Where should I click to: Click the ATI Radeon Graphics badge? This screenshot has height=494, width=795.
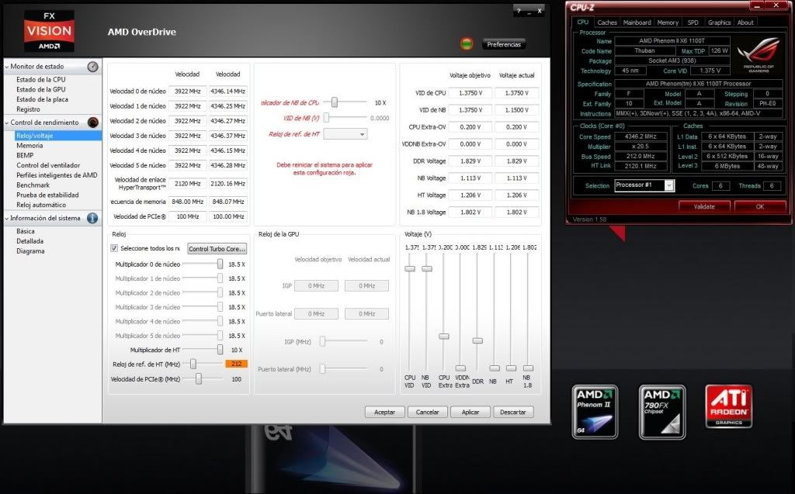coord(729,406)
